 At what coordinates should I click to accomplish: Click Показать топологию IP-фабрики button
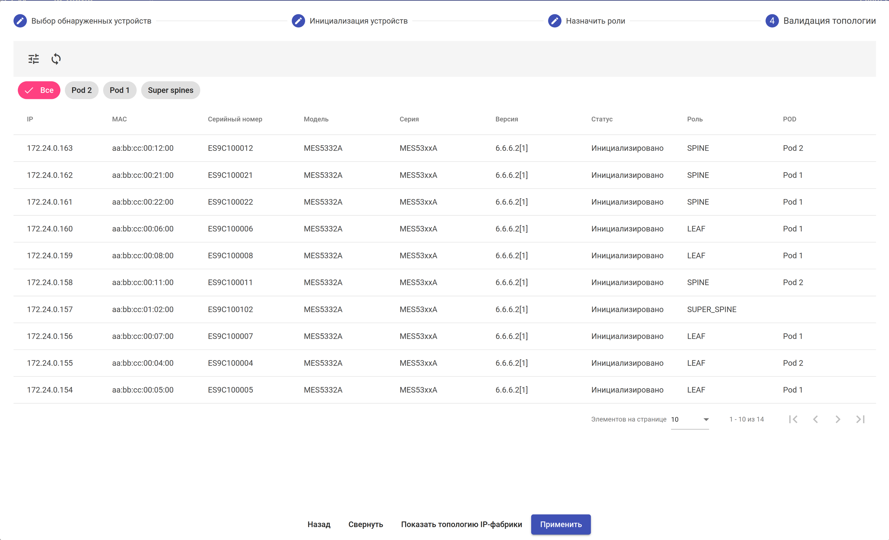[x=461, y=525]
